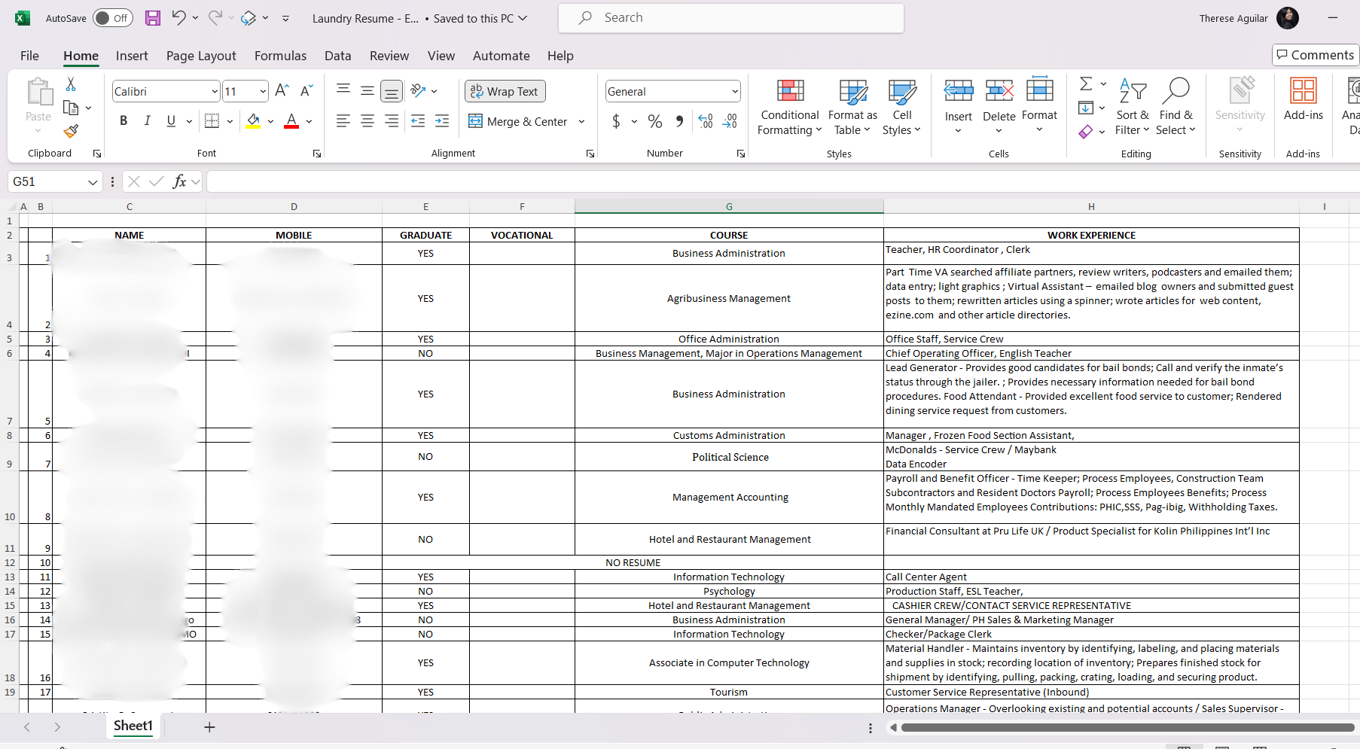Toggle Bold formatting
Viewport: 1360px width, 749px height.
(x=123, y=121)
